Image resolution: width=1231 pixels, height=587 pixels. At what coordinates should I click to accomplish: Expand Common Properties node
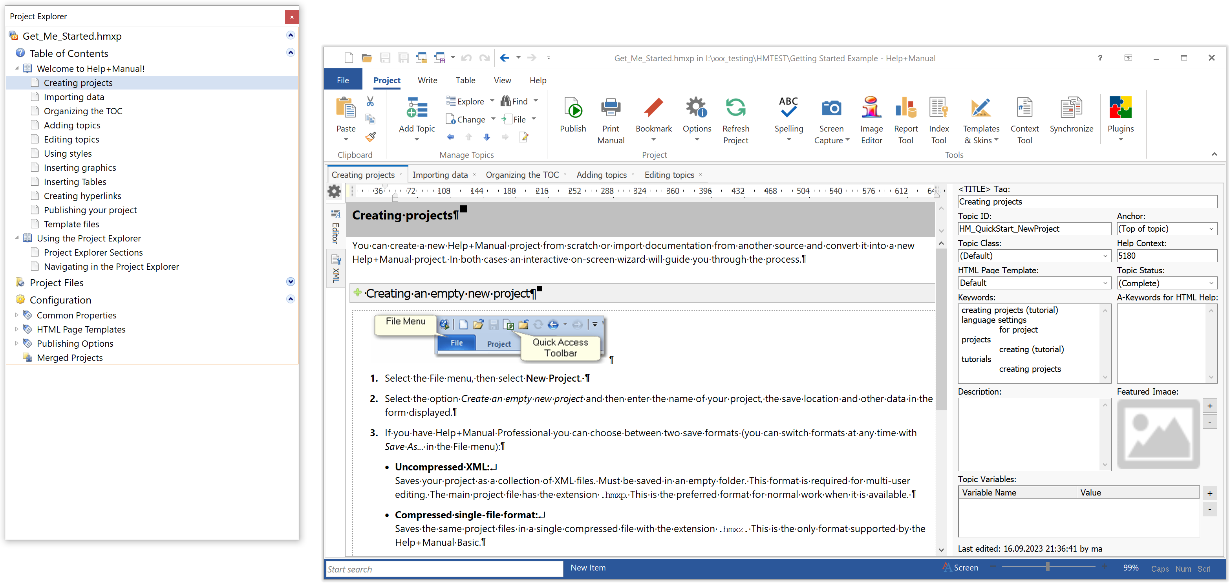point(17,315)
